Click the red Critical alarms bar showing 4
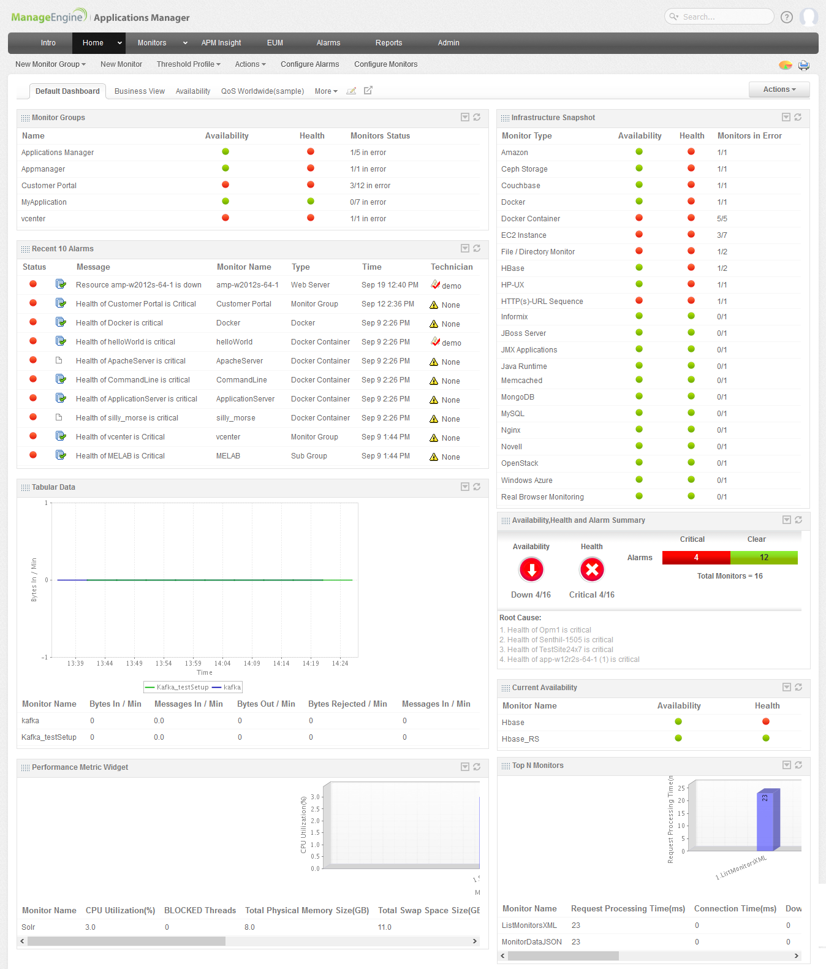This screenshot has height=969, width=826. coord(696,557)
